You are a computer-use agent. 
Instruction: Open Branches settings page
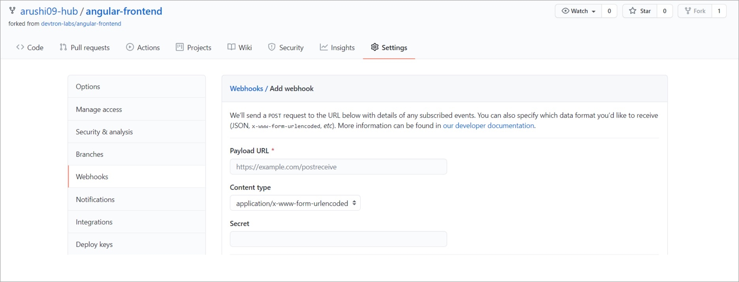[137, 154]
